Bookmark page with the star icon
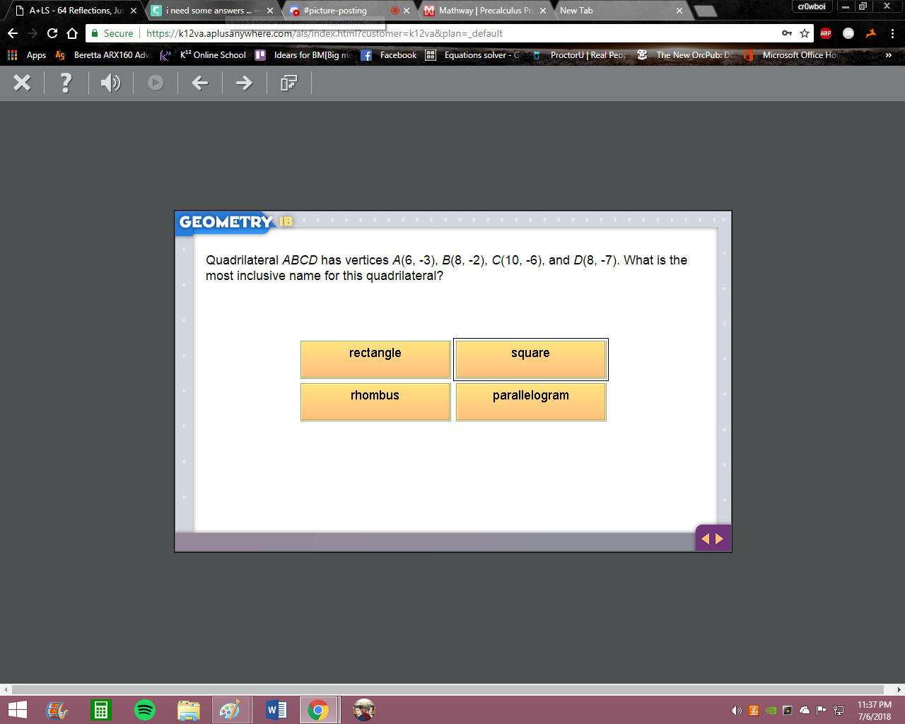This screenshot has width=905, height=724. (x=805, y=33)
